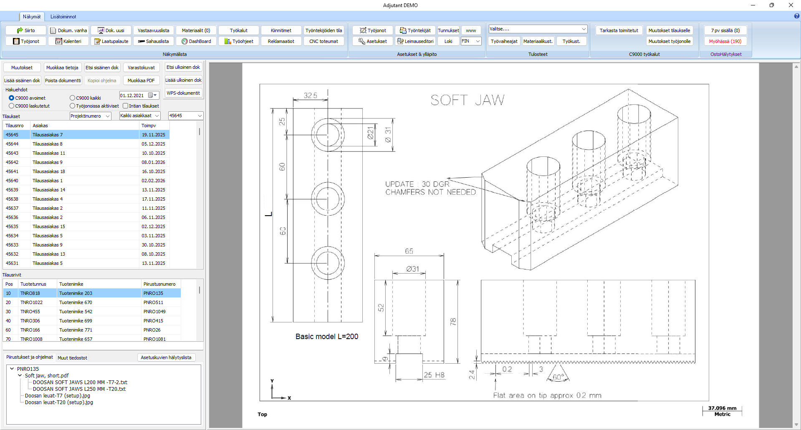
Task: Click the Vastaavuuslista button
Action: tap(154, 30)
